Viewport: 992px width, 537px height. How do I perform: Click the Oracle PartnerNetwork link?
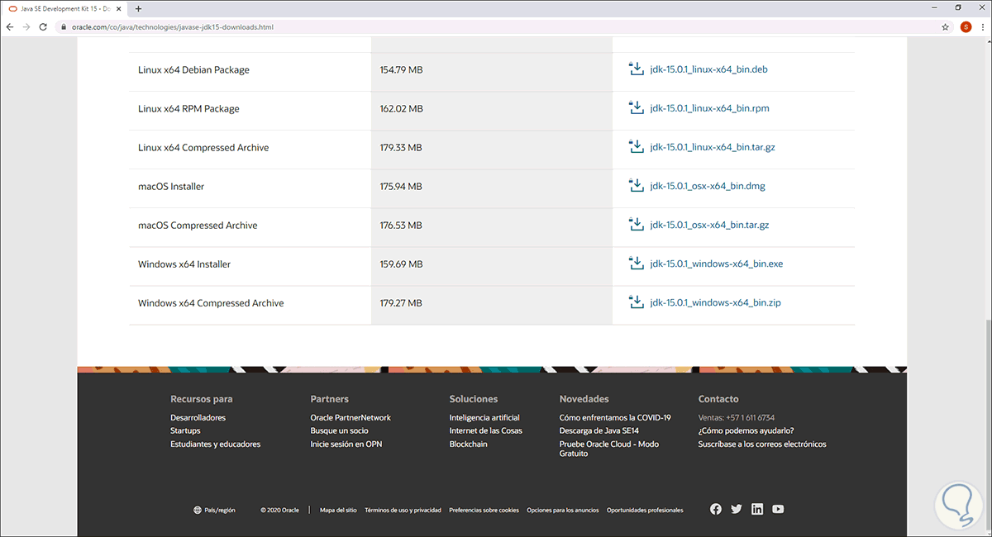(x=351, y=418)
